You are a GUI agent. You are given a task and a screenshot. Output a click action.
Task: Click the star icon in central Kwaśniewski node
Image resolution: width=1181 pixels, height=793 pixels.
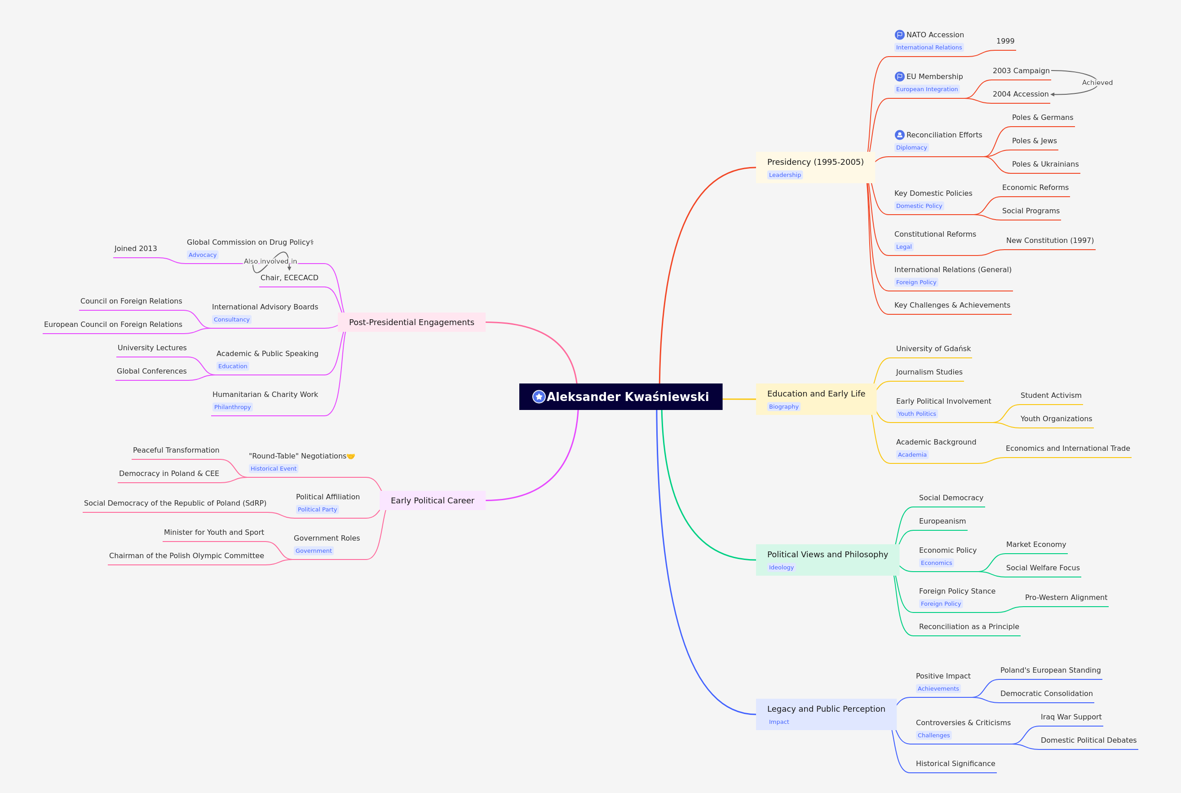(x=538, y=397)
